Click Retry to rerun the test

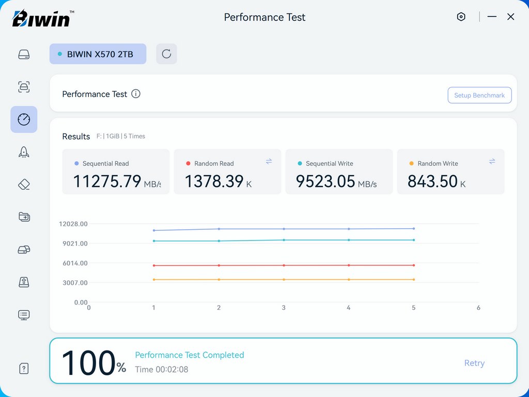point(474,363)
